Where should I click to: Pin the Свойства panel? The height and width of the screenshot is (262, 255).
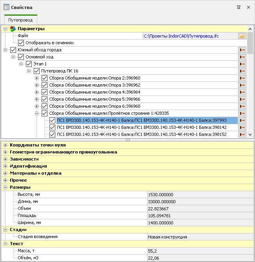coord(239,7)
